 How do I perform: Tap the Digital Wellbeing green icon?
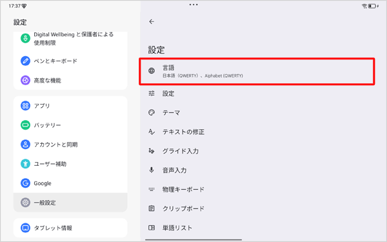[x=25, y=38]
